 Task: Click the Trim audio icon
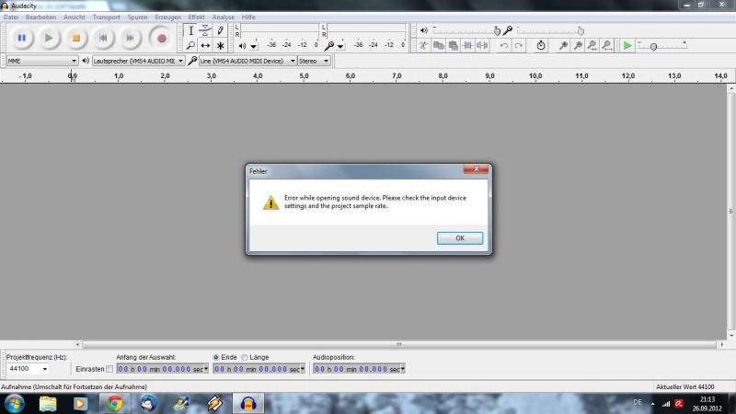[x=467, y=45]
